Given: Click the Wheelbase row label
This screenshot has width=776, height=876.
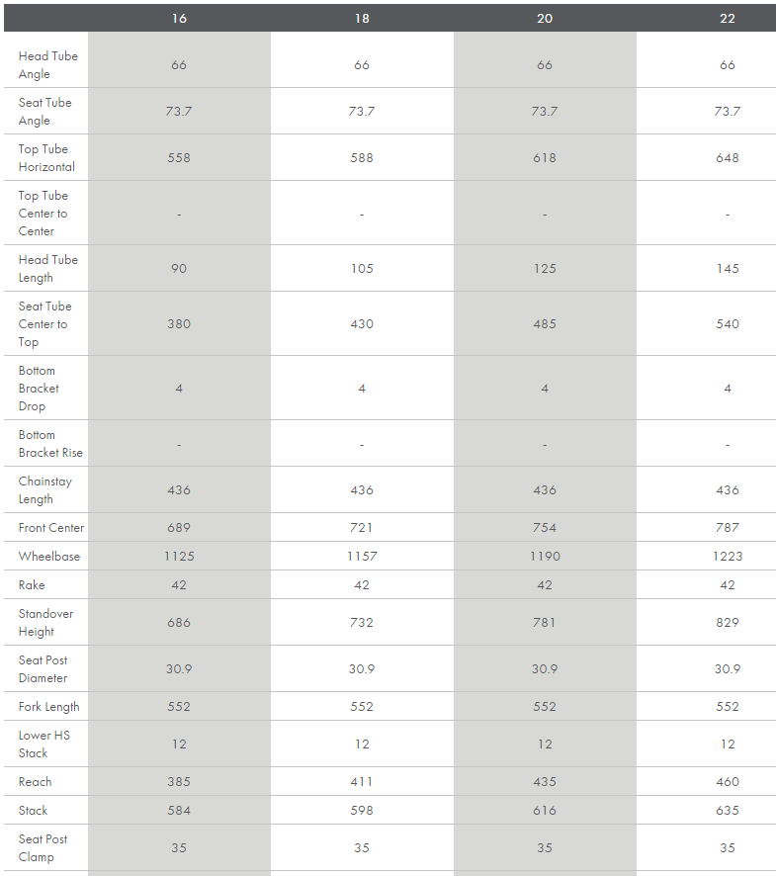Looking at the screenshot, I should click(x=48, y=557).
